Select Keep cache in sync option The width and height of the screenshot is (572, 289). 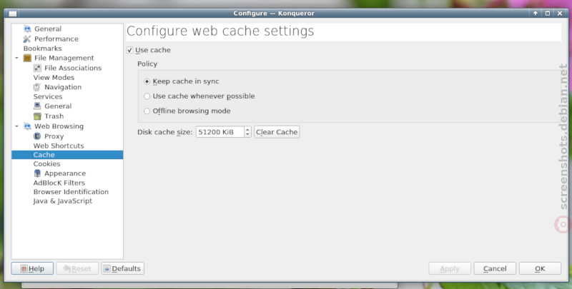click(x=147, y=81)
